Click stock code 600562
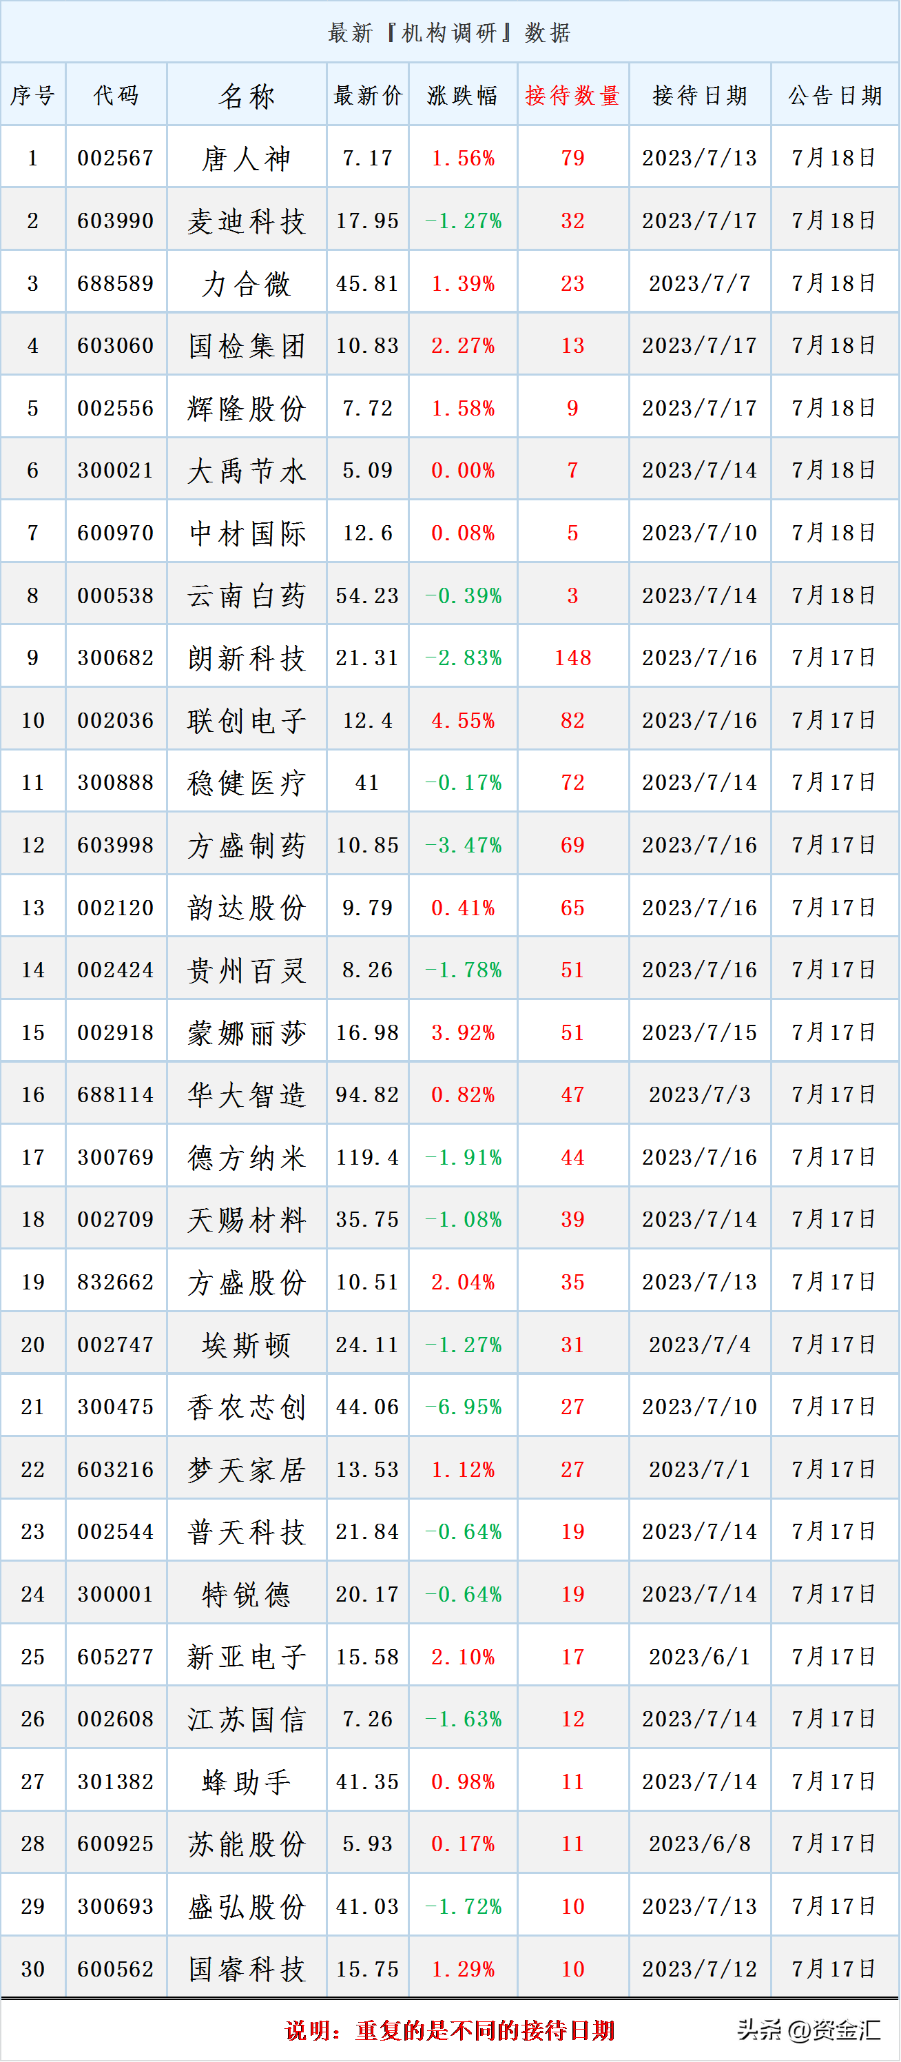The height and width of the screenshot is (2062, 901). [116, 1969]
